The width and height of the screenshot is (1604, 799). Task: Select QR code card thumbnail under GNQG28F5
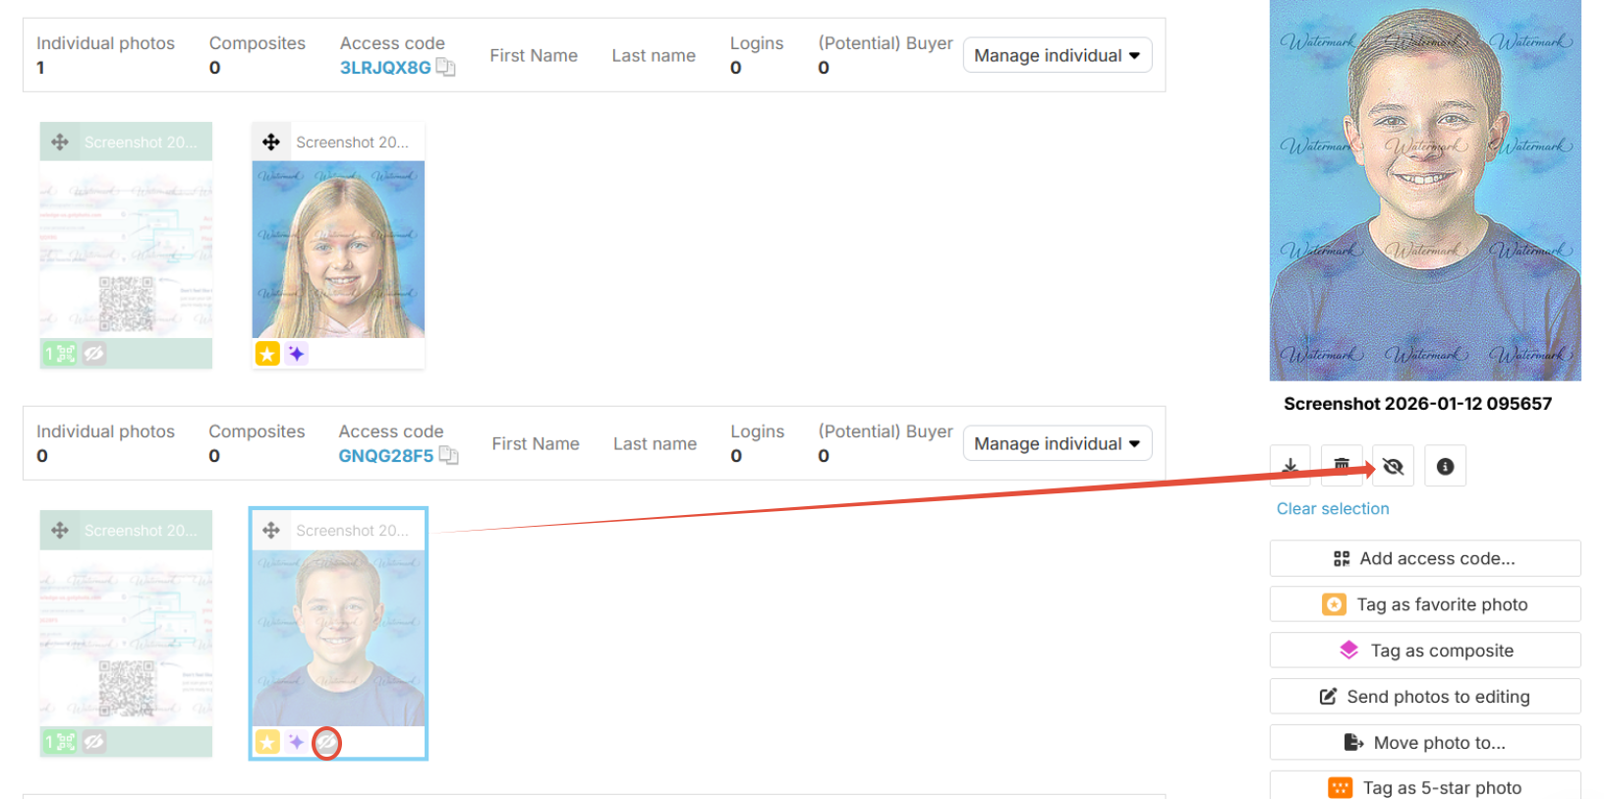coord(126,638)
